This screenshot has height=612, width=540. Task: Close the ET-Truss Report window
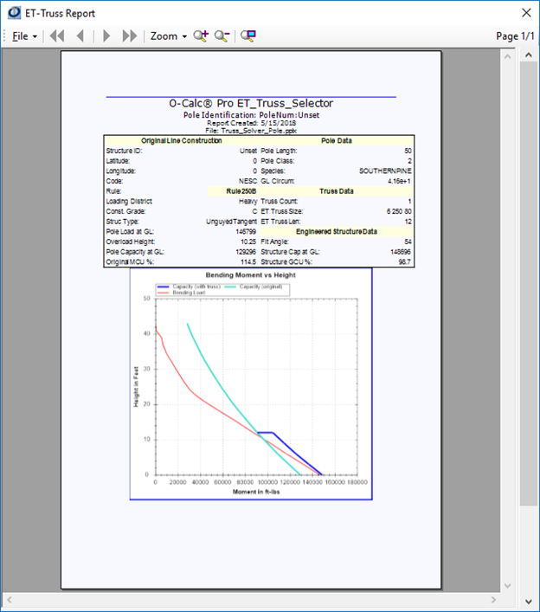click(526, 13)
